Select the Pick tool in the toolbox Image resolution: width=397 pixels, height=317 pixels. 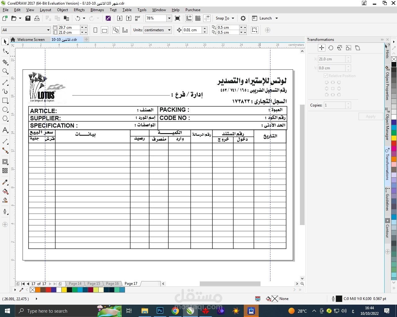(5, 41)
